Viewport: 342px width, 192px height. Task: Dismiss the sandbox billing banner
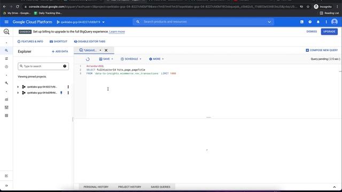coord(312,31)
